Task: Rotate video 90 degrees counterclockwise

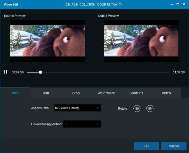Action: (x=137, y=108)
